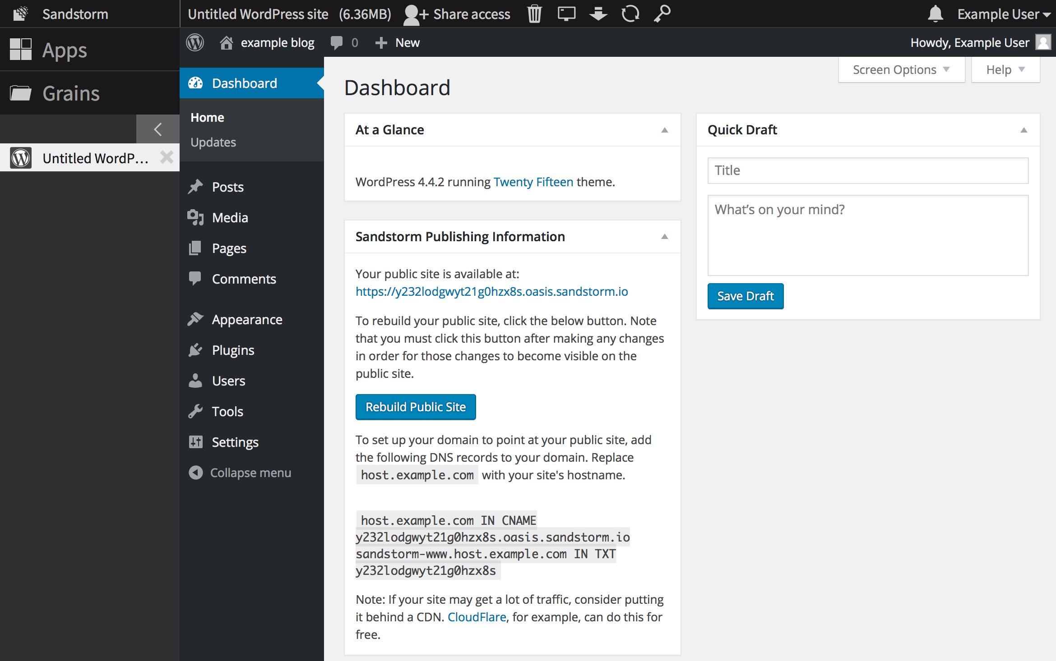Click the Tools menu label

point(227,411)
